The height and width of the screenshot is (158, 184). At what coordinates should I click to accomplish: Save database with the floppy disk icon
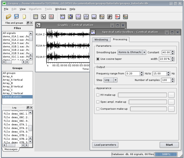coord(16,16)
